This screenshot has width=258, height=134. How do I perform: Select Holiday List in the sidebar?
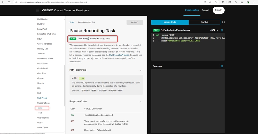click(x=42, y=49)
